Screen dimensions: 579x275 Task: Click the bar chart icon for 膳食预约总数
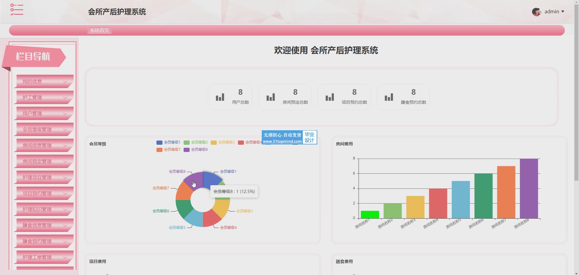[x=389, y=97]
